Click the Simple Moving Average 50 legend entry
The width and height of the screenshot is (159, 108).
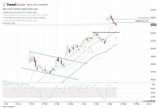click(20, 13)
